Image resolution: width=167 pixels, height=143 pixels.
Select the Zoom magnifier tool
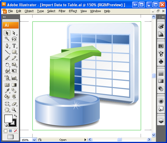[14, 110]
